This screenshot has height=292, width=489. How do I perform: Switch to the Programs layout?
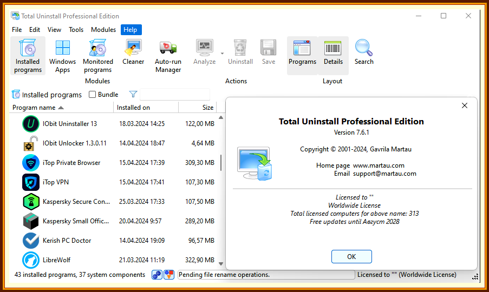click(x=302, y=56)
